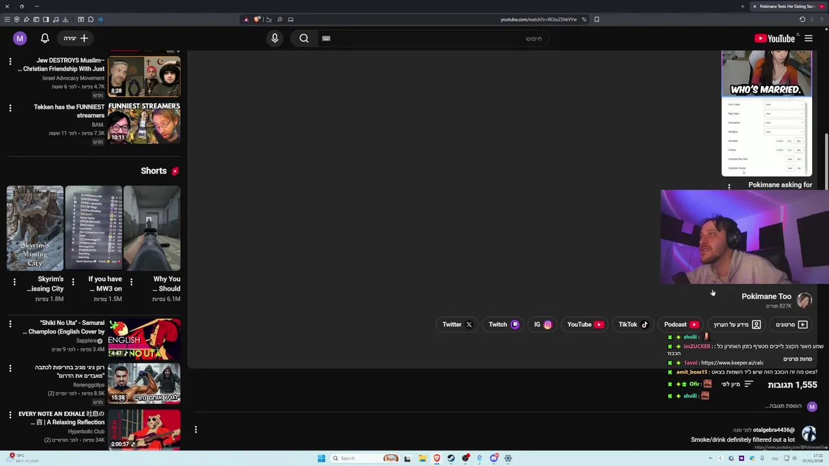
Task: Open the on-screen keyboard in the search box
Action: point(326,38)
